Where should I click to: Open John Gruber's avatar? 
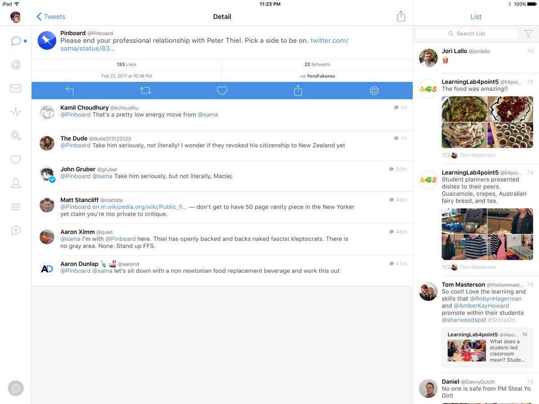pos(47,175)
